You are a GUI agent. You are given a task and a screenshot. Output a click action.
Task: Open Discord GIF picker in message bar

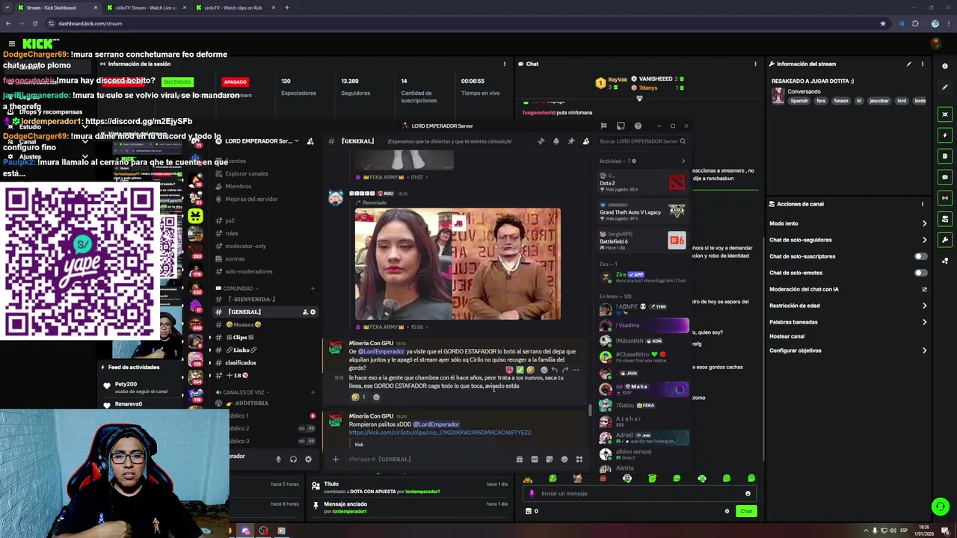[534, 460]
